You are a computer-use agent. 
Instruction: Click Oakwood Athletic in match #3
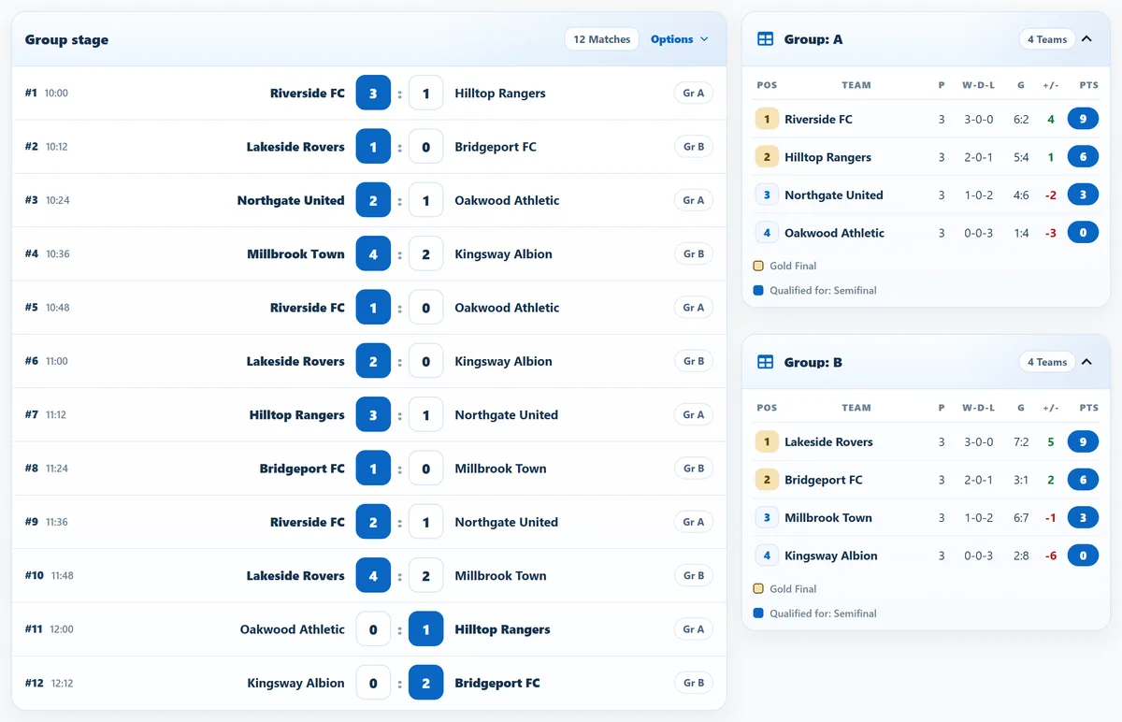tap(507, 200)
